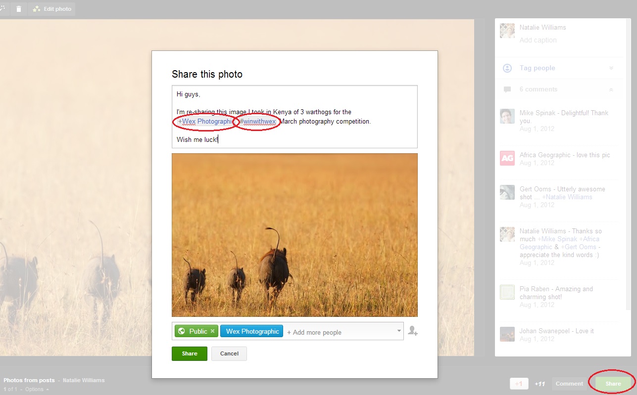Click Photos from posts album link

pyautogui.click(x=29, y=380)
